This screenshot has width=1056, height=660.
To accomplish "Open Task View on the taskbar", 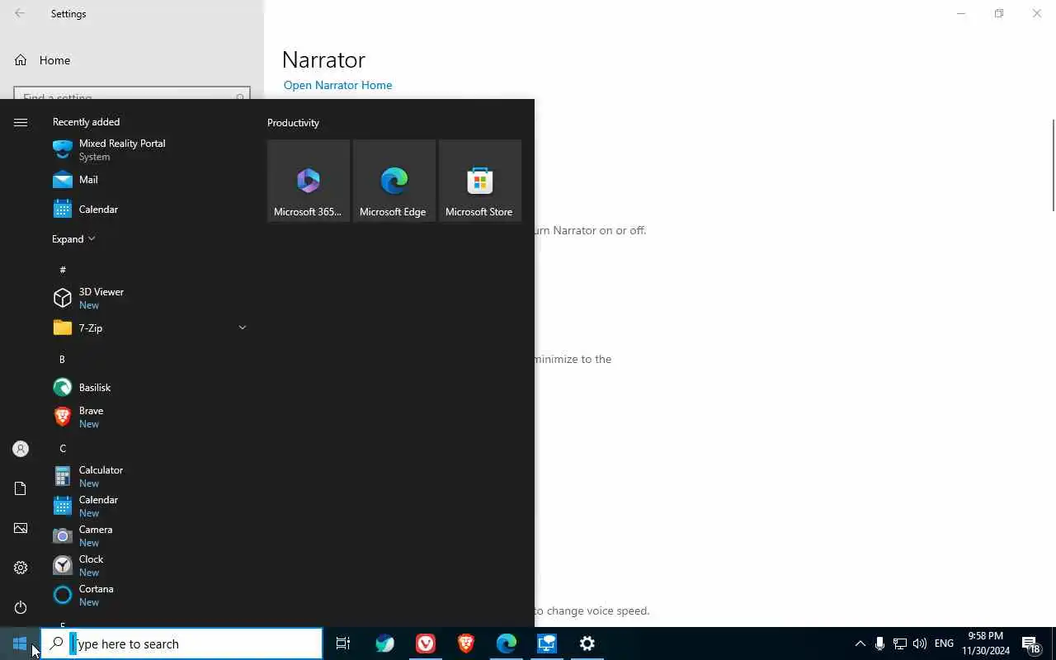I will 343,643.
